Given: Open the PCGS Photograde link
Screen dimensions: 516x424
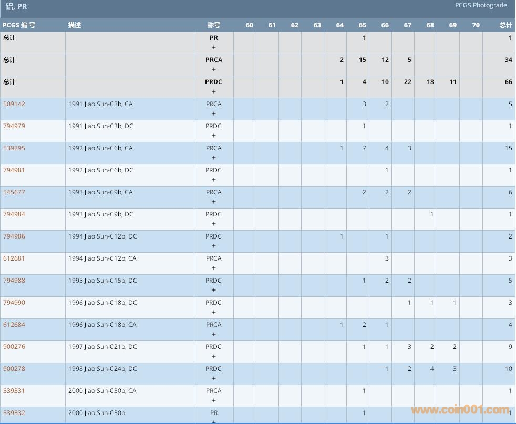Looking at the screenshot, I should [480, 5].
